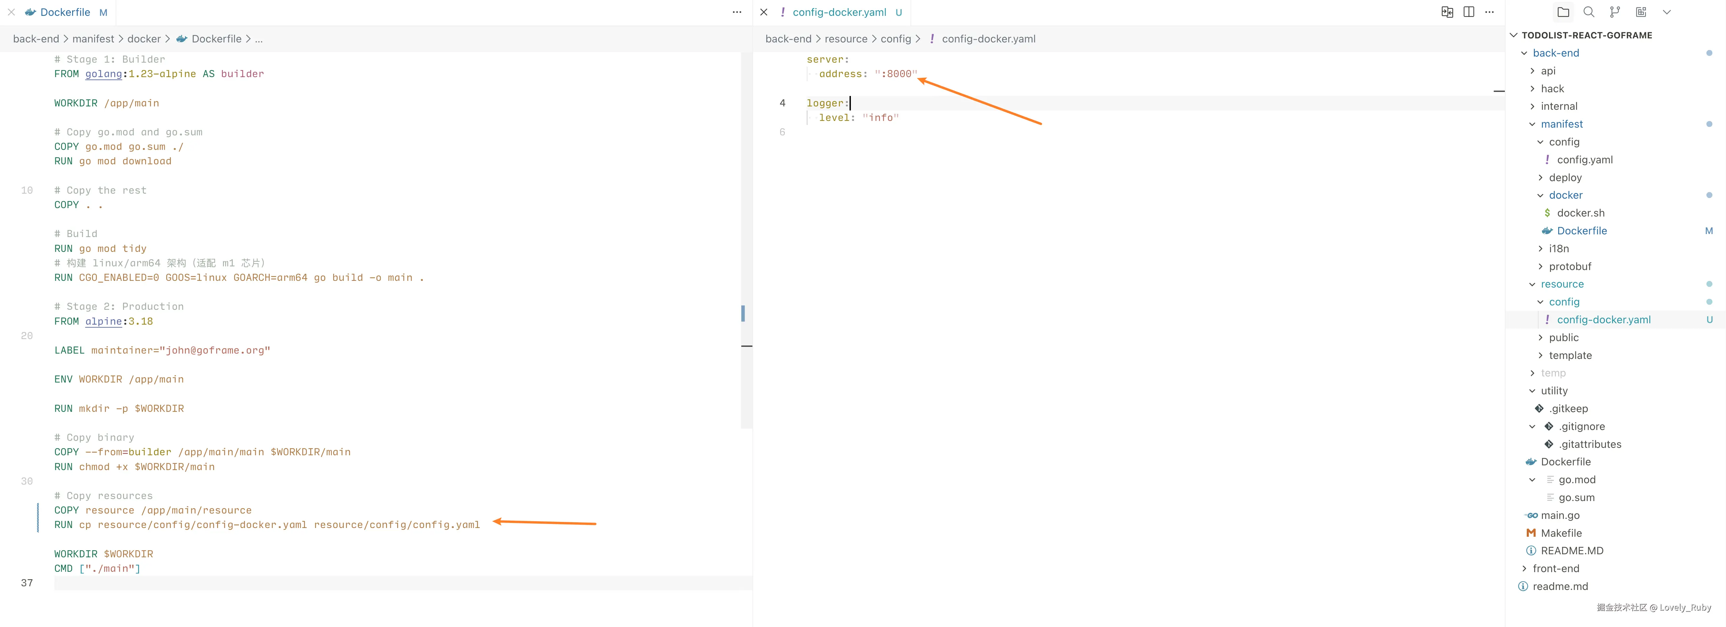Open the Extensions panel icon
Screen dimensions: 1726x627
click(x=1641, y=12)
